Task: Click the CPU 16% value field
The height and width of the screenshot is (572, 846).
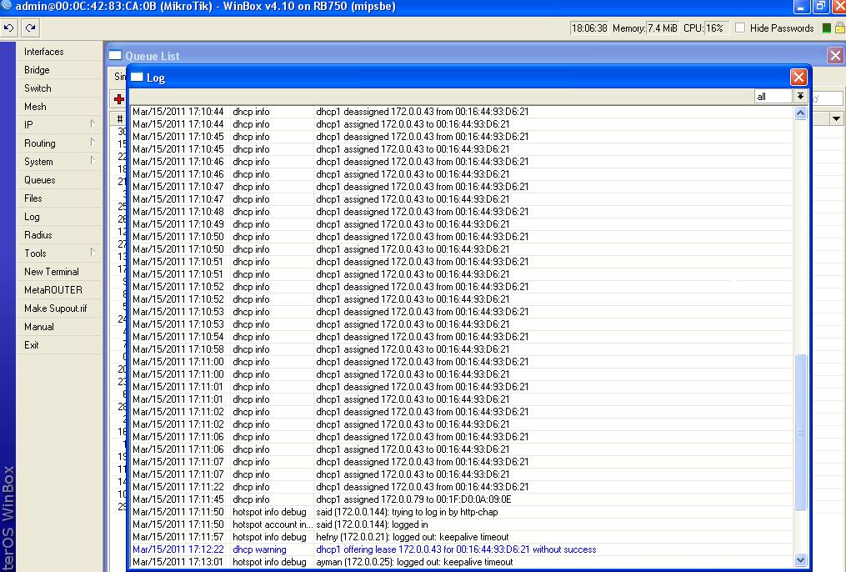Action: click(x=716, y=28)
